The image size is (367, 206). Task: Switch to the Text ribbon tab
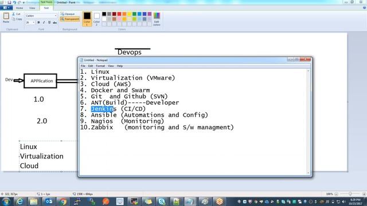click(46, 8)
